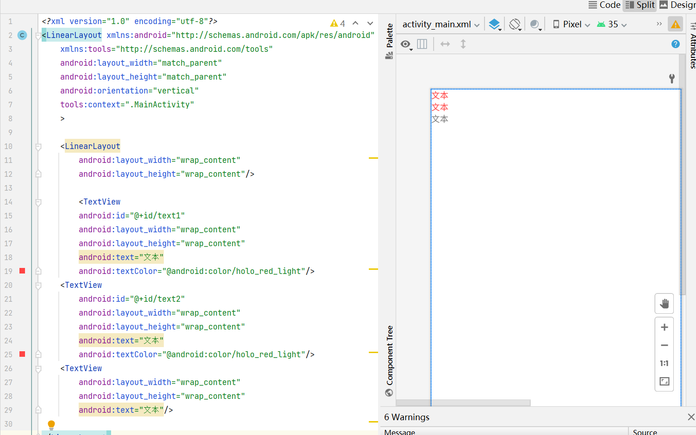The height and width of the screenshot is (435, 696).
Task: Collapse TextView fold marker on line 14
Action: click(x=38, y=202)
